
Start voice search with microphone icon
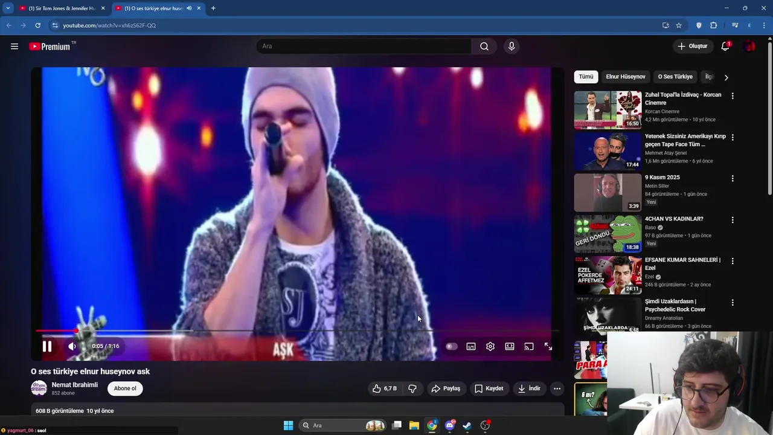coord(512,47)
